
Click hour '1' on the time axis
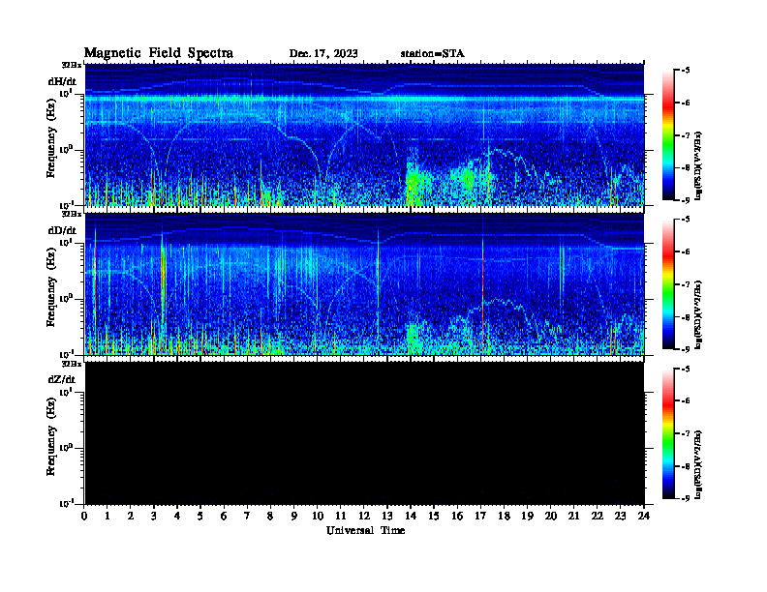(x=107, y=516)
